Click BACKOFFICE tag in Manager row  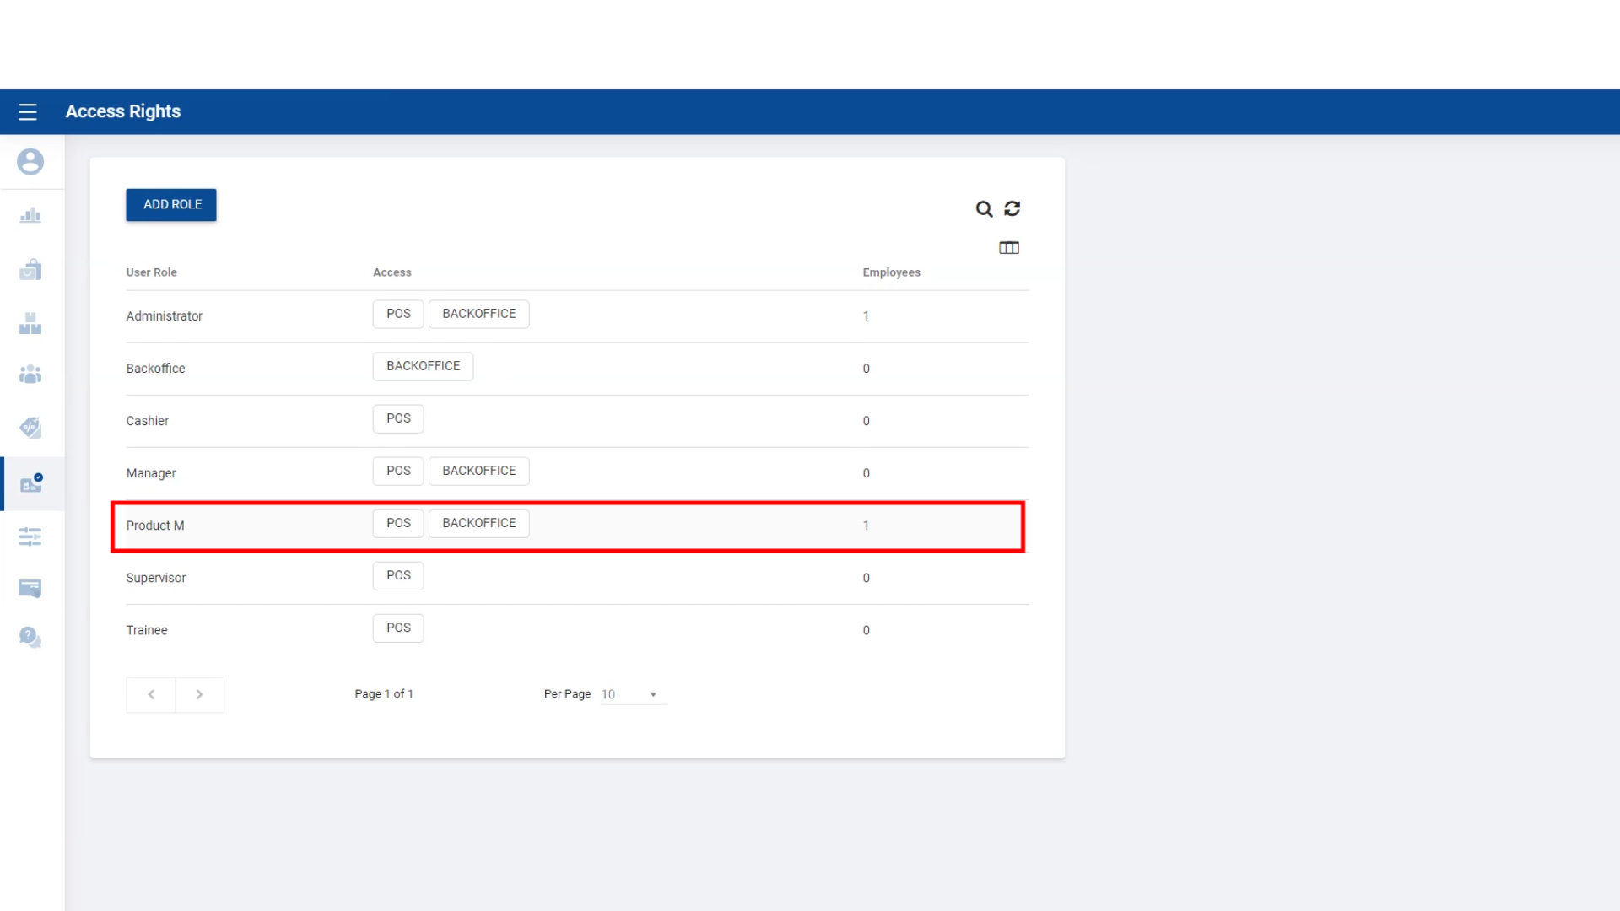click(478, 471)
